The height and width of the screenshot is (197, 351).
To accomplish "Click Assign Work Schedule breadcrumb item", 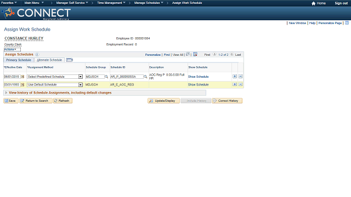I will (x=187, y=3).
